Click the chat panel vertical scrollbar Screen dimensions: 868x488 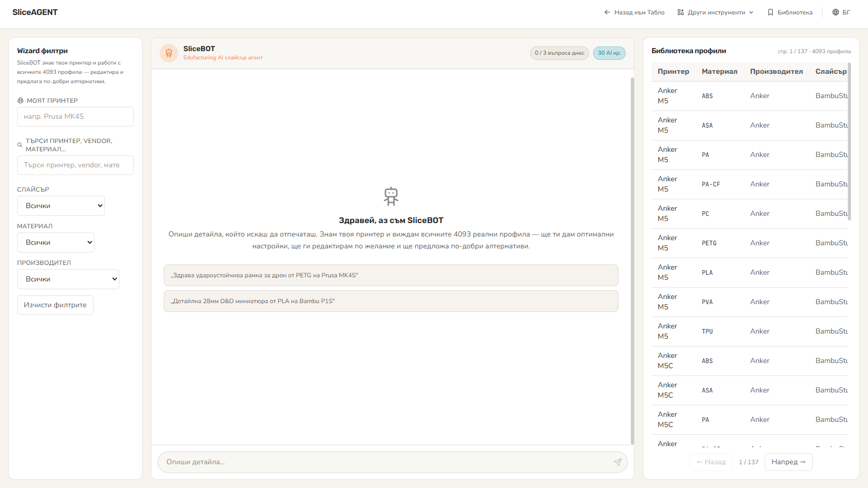(632, 261)
